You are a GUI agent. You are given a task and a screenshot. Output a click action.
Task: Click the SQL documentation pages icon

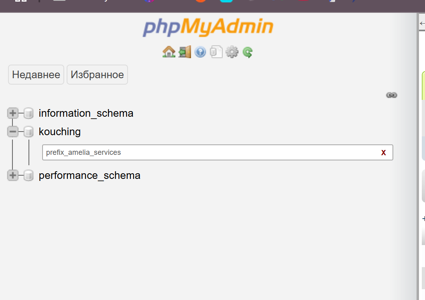coord(216,52)
